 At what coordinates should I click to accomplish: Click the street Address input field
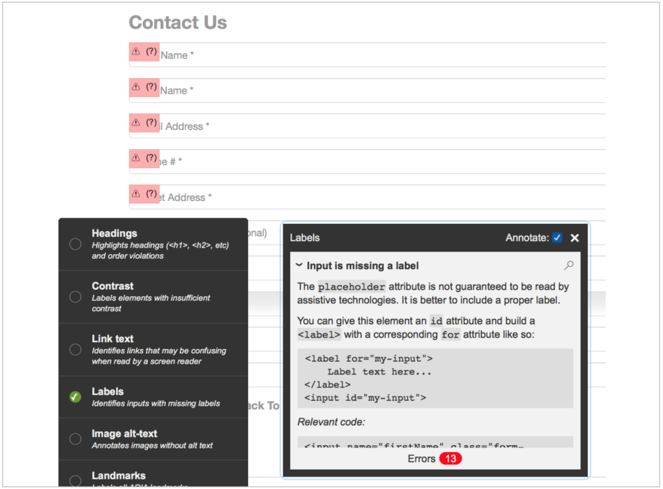point(367,197)
